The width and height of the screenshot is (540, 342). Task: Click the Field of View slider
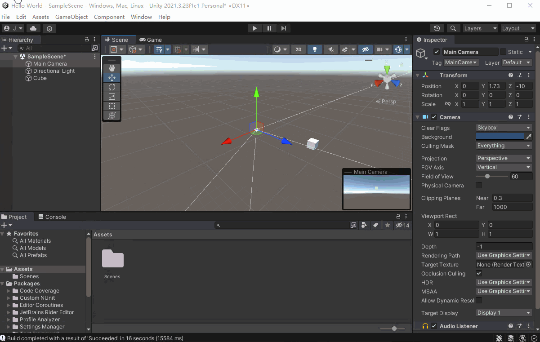pyautogui.click(x=492, y=176)
